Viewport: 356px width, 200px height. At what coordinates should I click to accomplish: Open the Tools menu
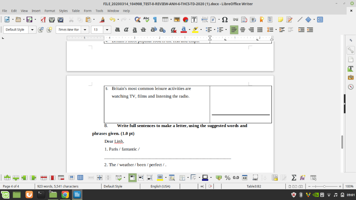(99, 11)
